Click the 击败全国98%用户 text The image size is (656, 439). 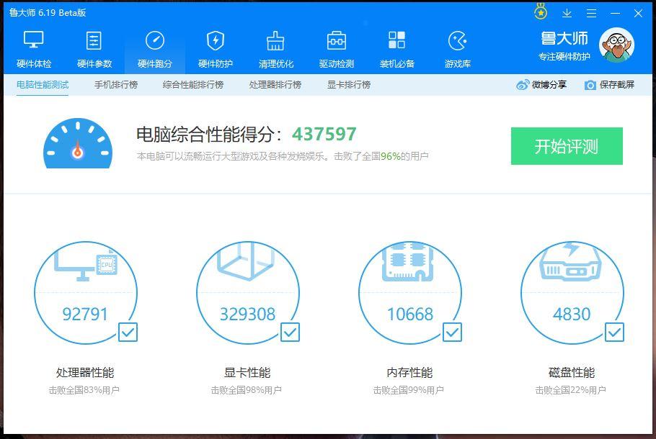[x=247, y=390]
